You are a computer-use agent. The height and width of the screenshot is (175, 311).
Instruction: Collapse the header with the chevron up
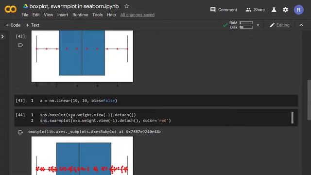click(301, 25)
